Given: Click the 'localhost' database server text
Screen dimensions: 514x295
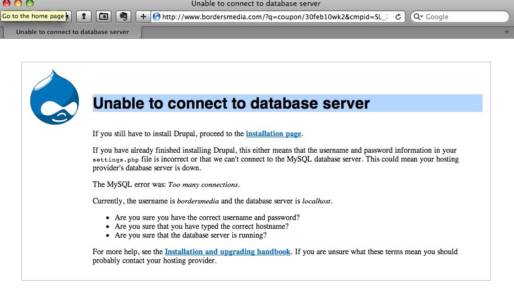Looking at the screenshot, I should click(x=317, y=201).
